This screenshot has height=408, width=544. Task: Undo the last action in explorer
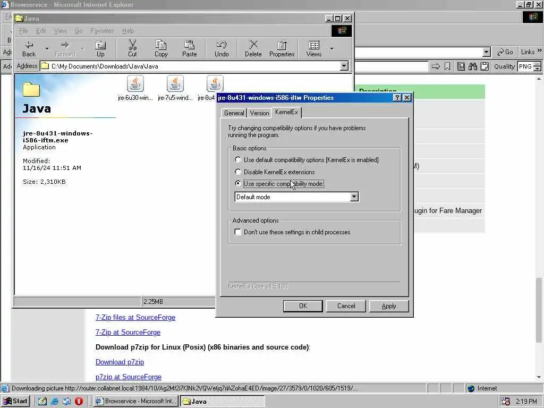pyautogui.click(x=222, y=48)
